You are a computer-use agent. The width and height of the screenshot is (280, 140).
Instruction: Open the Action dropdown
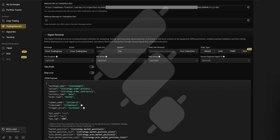81,51
